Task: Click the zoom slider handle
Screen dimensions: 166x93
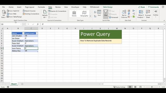Action: 152,87
